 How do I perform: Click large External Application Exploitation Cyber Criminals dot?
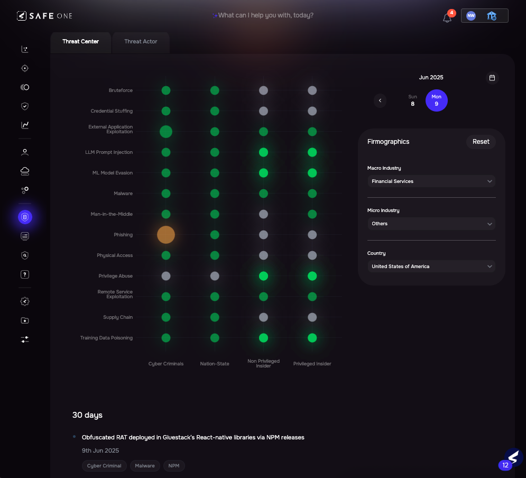166,132
